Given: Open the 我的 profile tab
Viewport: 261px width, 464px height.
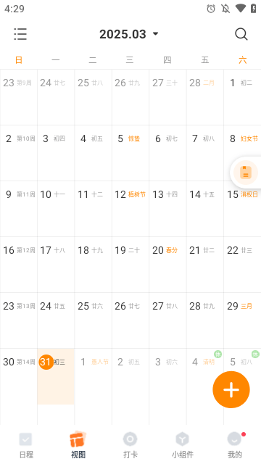Looking at the screenshot, I should (x=235, y=445).
